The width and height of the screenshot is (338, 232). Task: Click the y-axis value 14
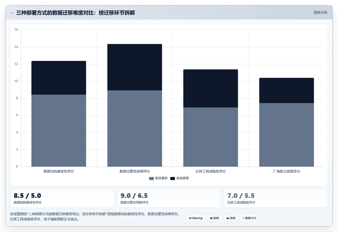click(x=16, y=47)
